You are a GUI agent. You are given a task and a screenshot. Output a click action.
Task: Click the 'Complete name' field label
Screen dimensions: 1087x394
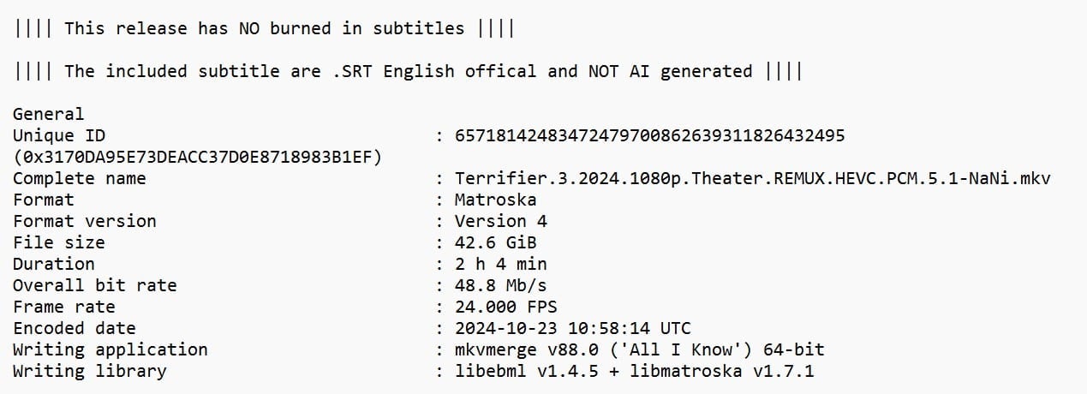pyautogui.click(x=80, y=178)
